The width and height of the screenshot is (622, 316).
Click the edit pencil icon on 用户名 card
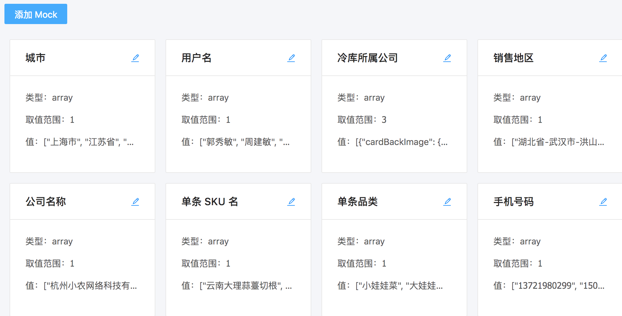pyautogui.click(x=292, y=58)
